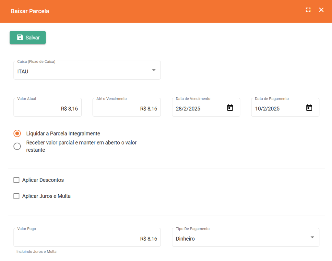The image size is (332, 261).
Task: Open the calendar picker for Data de Pagamento
Action: point(309,108)
